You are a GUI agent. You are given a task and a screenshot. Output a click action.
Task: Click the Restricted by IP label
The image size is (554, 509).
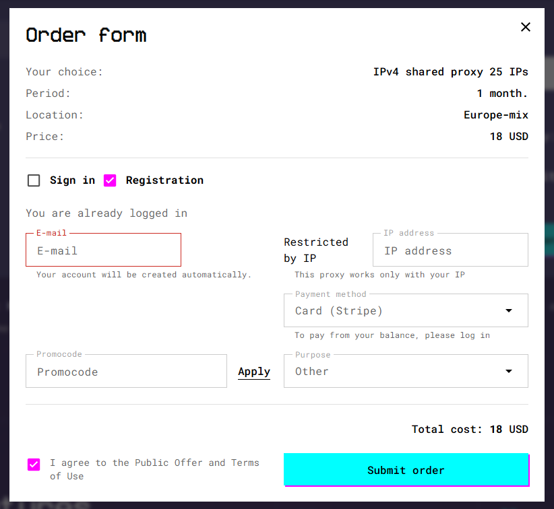click(316, 250)
